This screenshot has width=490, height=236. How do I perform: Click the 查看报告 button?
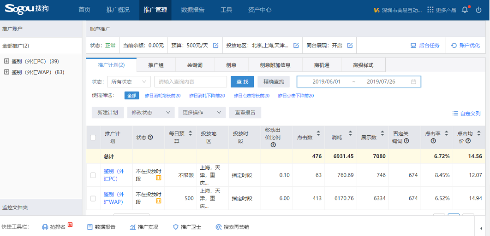245,113
